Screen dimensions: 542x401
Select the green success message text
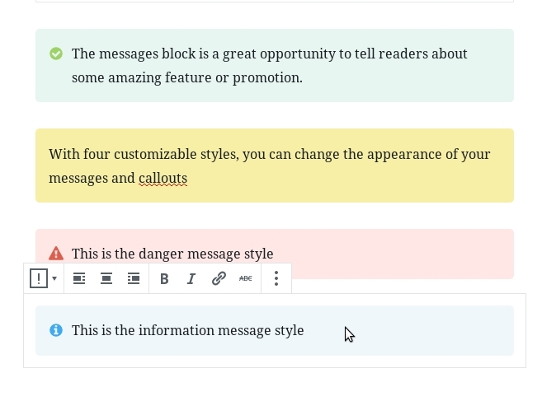click(x=269, y=66)
